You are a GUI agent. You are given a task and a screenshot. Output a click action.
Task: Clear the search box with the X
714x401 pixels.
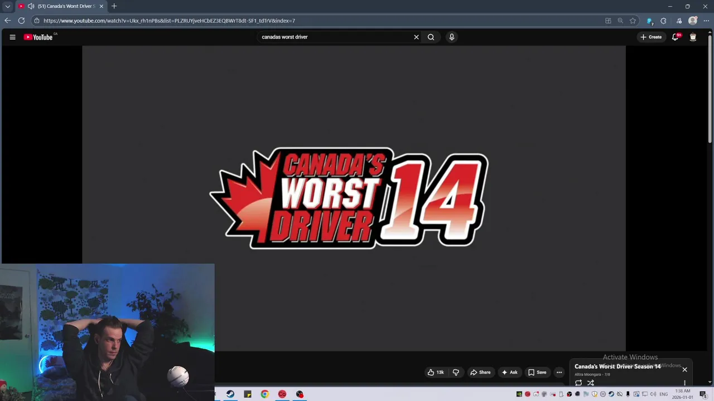(x=416, y=37)
